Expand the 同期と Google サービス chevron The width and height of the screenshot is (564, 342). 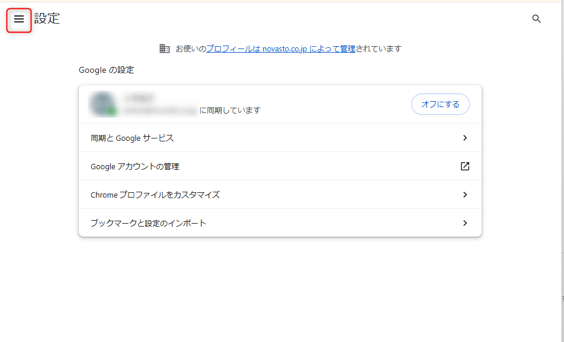click(465, 138)
